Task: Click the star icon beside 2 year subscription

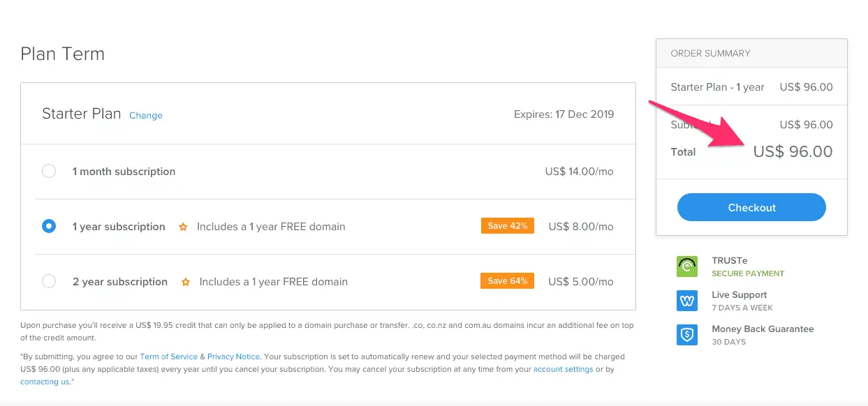Action: coord(186,282)
